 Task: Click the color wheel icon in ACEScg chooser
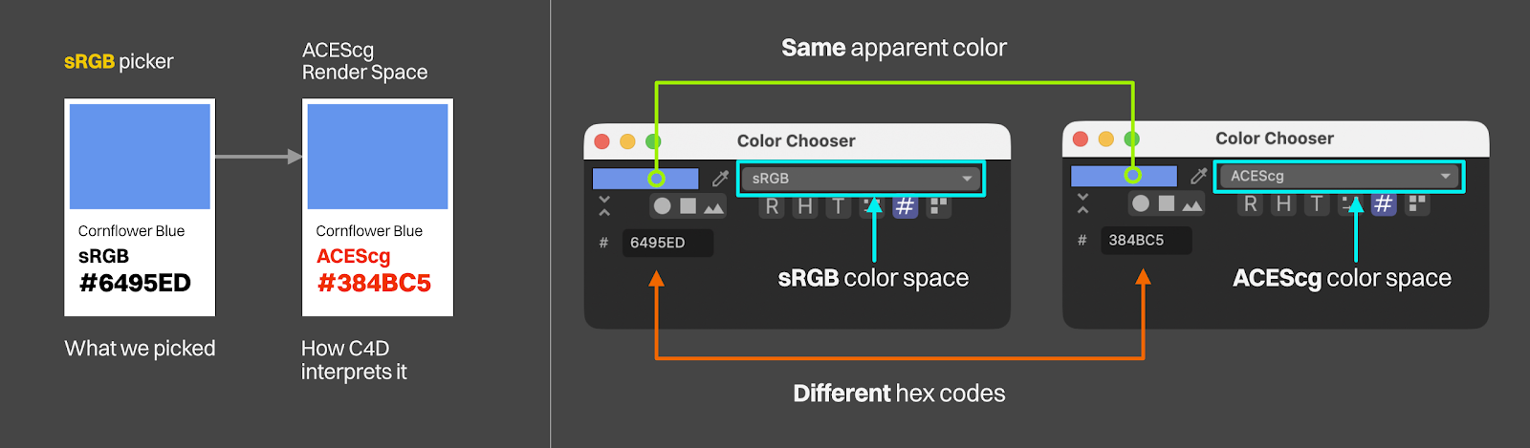point(1140,203)
